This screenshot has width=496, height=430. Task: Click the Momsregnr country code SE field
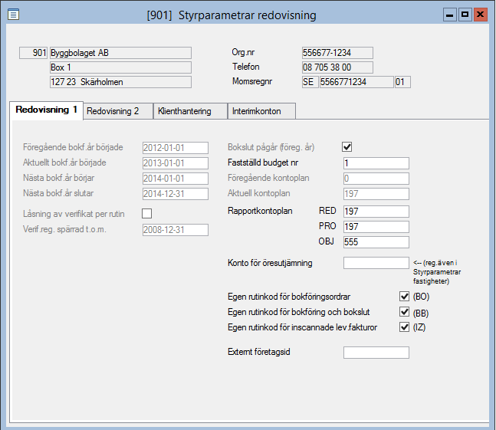click(x=310, y=82)
